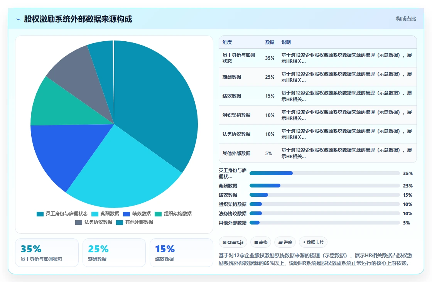This screenshot has height=282, width=432.
Task: Toggle 组织架构数据 legend swatch
Action: pos(158,214)
